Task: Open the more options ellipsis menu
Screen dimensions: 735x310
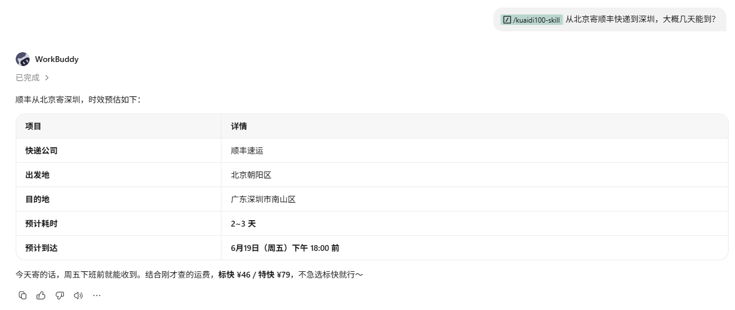Action: (x=97, y=296)
